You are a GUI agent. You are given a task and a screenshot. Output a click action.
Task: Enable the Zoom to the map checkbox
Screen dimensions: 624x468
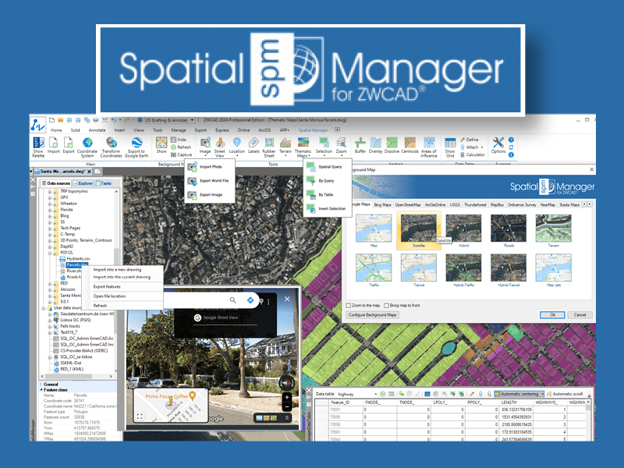point(349,305)
